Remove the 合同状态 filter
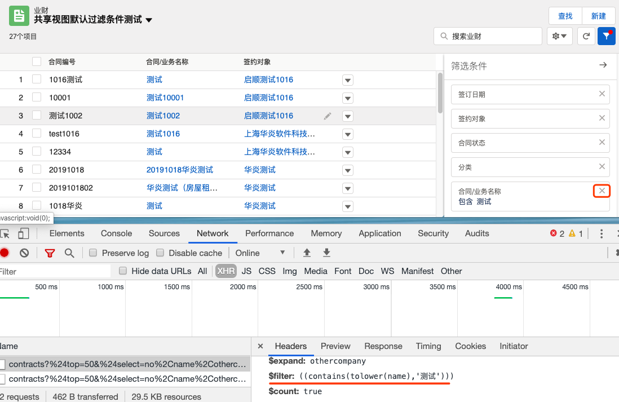The width and height of the screenshot is (619, 402). click(602, 142)
